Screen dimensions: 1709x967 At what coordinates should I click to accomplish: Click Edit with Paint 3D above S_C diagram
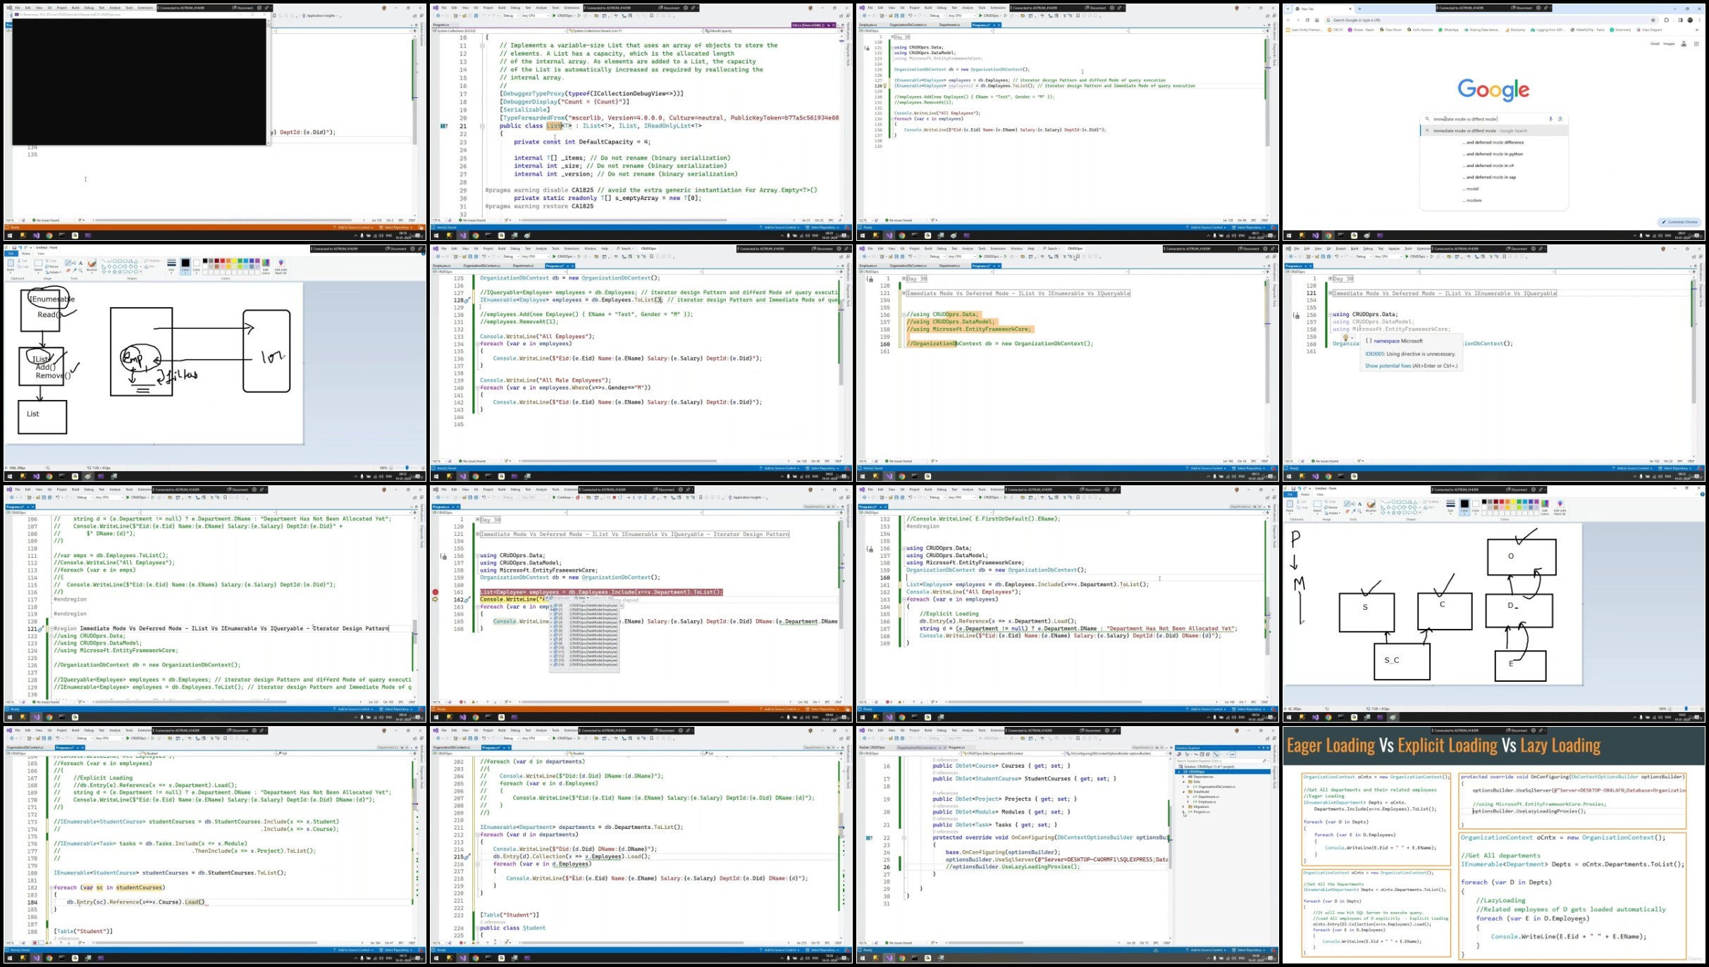pyautogui.click(x=1560, y=508)
